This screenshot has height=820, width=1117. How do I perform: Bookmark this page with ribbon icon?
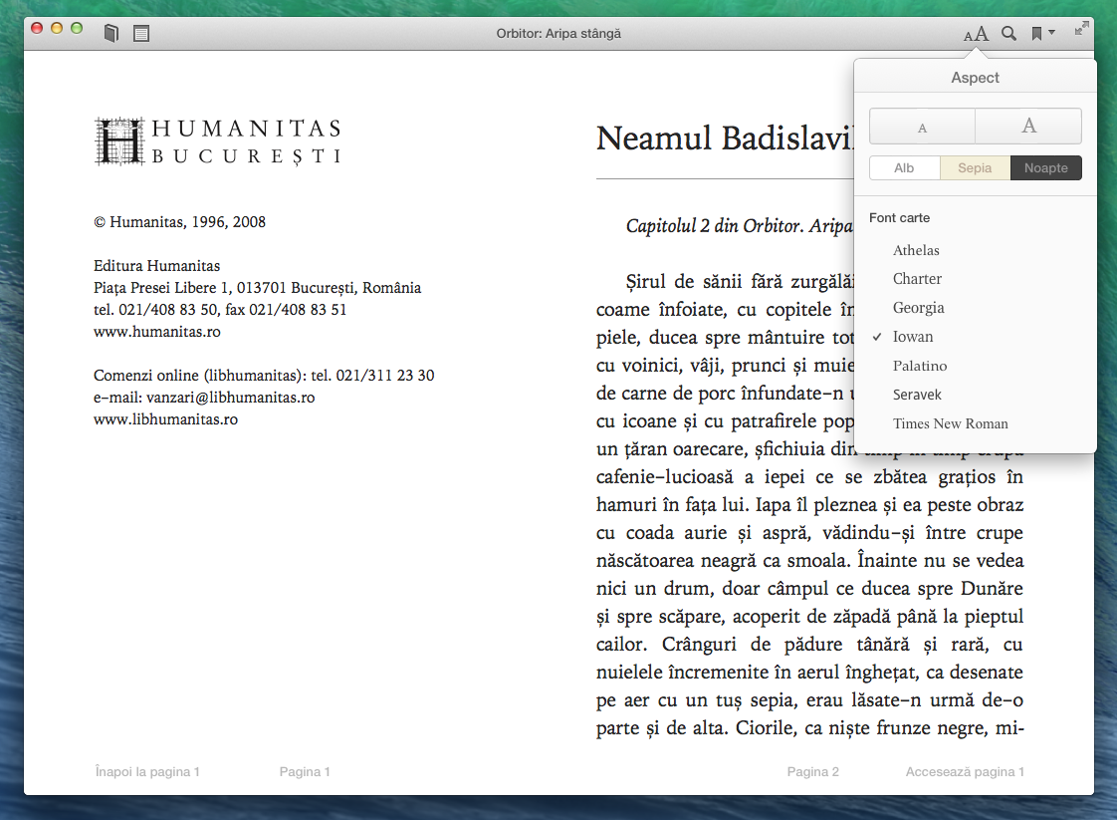point(1036,34)
